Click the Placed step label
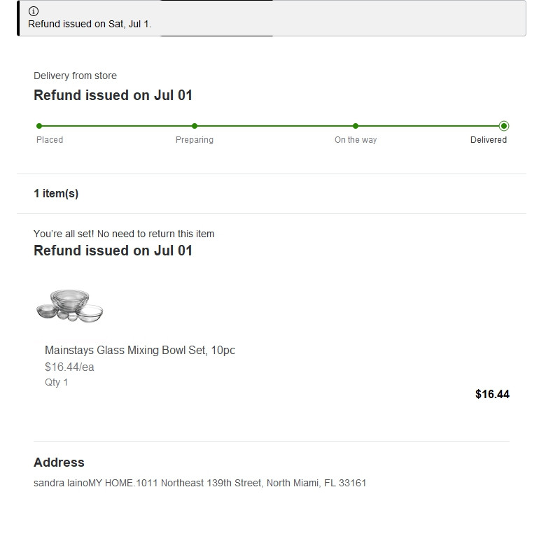Screen dimensions: 560x536 [x=50, y=140]
